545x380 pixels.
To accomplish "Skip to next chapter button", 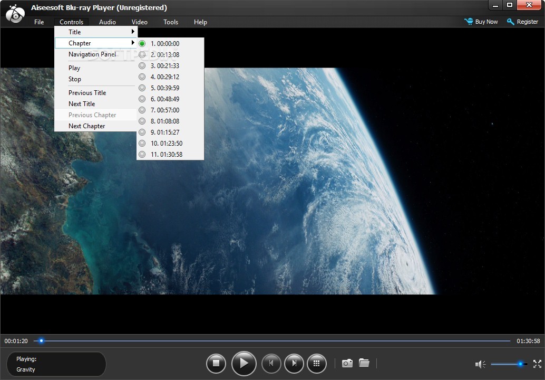I will coord(294,363).
